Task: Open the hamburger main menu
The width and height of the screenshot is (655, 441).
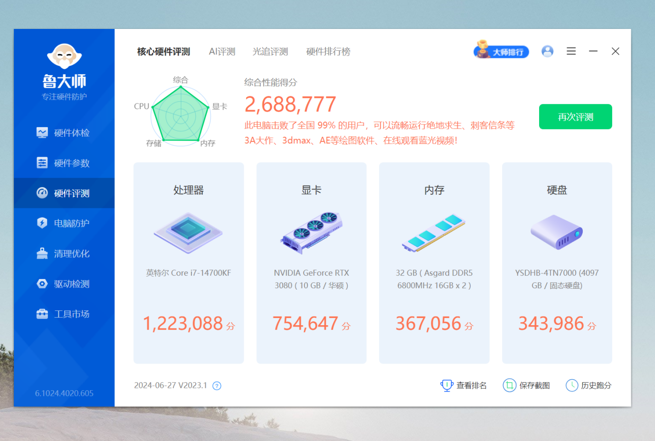Action: tap(571, 51)
